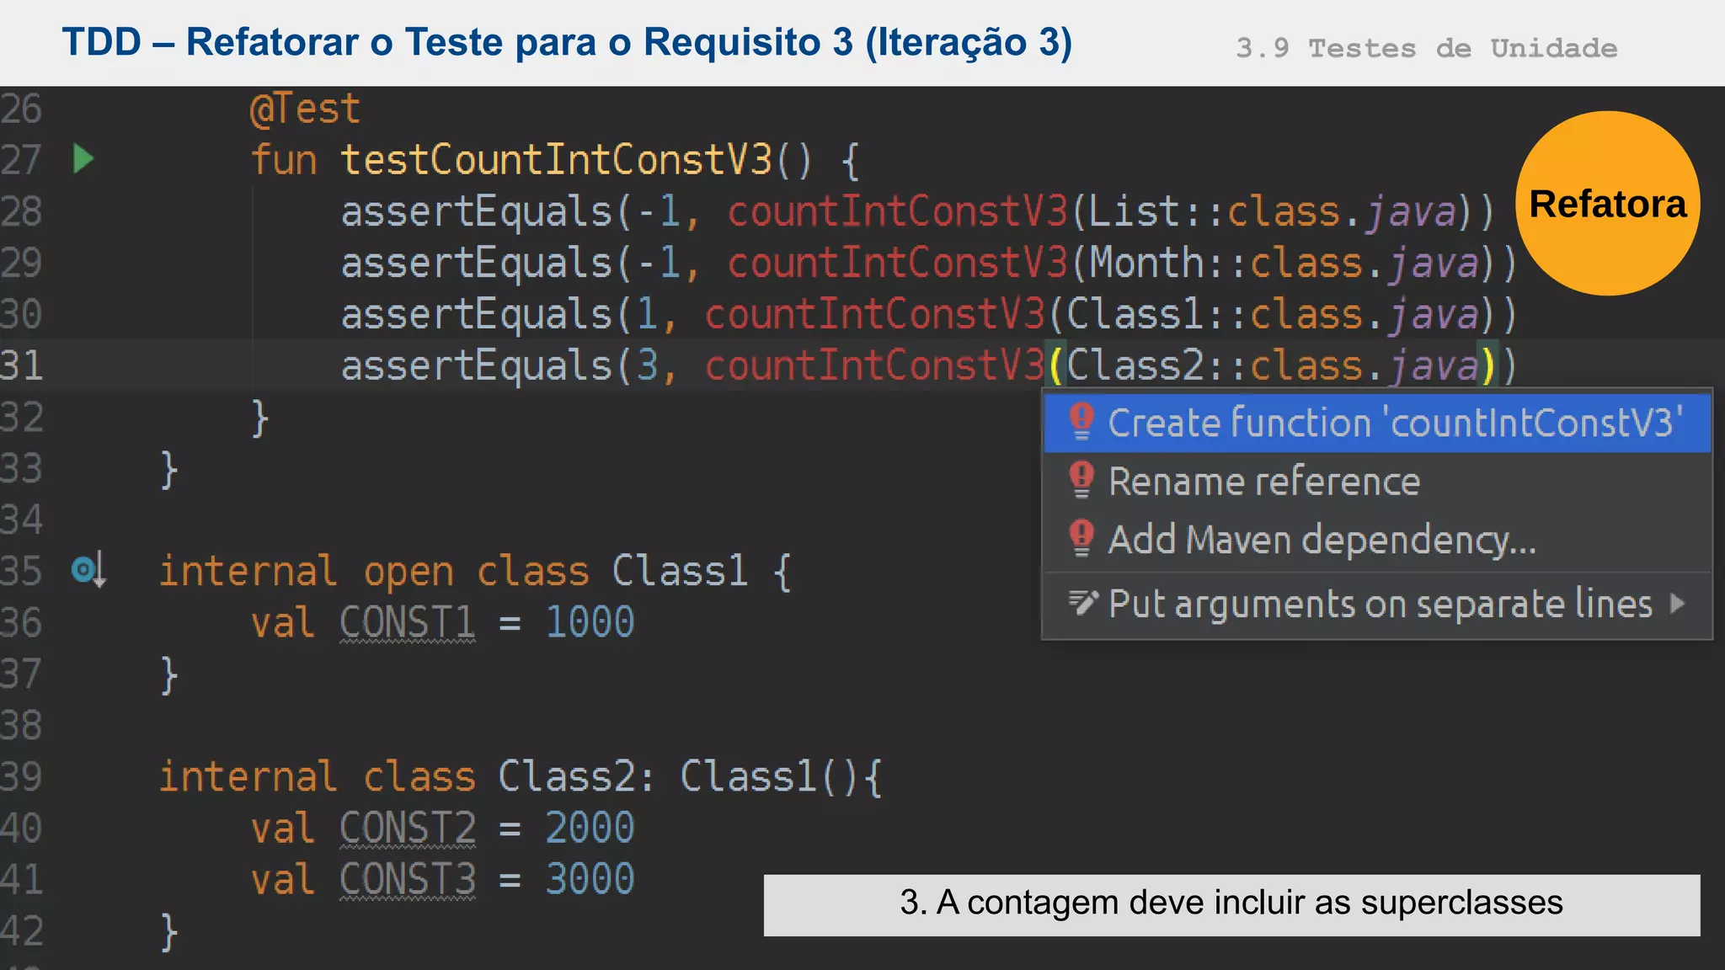The width and height of the screenshot is (1725, 970).
Task: Click red bulb icon beside Create function
Action: tap(1081, 422)
